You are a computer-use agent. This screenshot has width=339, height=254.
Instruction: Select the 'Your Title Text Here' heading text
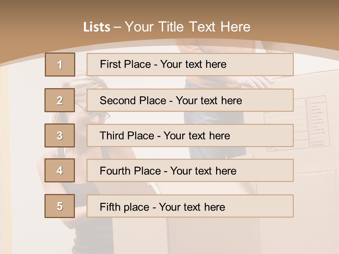pos(188,27)
